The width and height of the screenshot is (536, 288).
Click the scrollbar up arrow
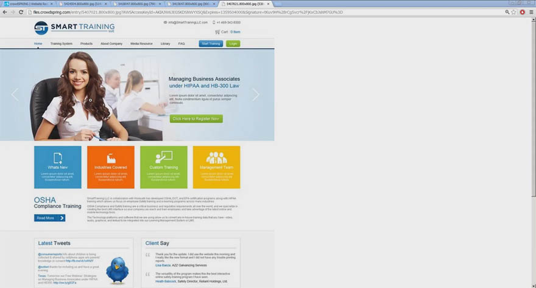534,20
